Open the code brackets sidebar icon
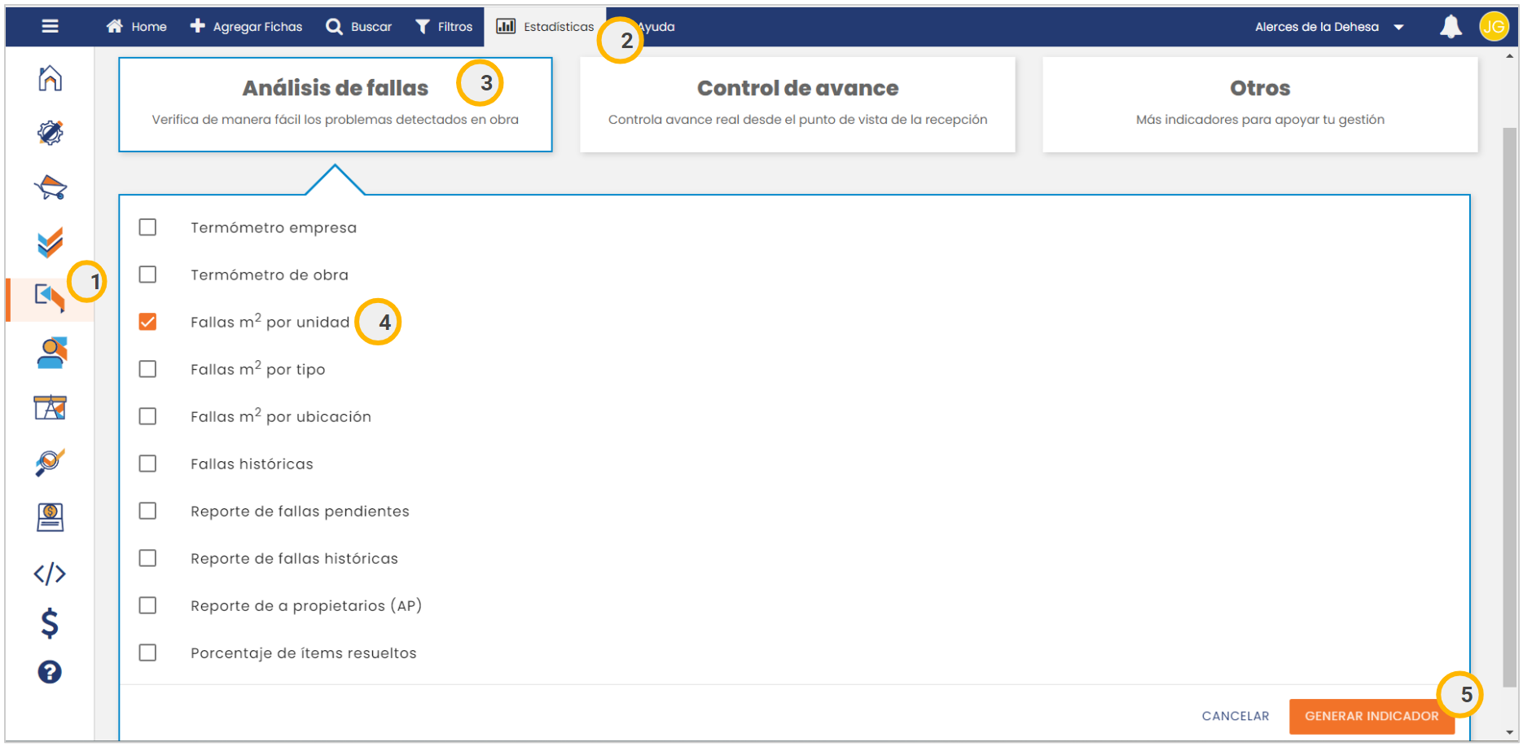The height and width of the screenshot is (747, 1523). 50,573
